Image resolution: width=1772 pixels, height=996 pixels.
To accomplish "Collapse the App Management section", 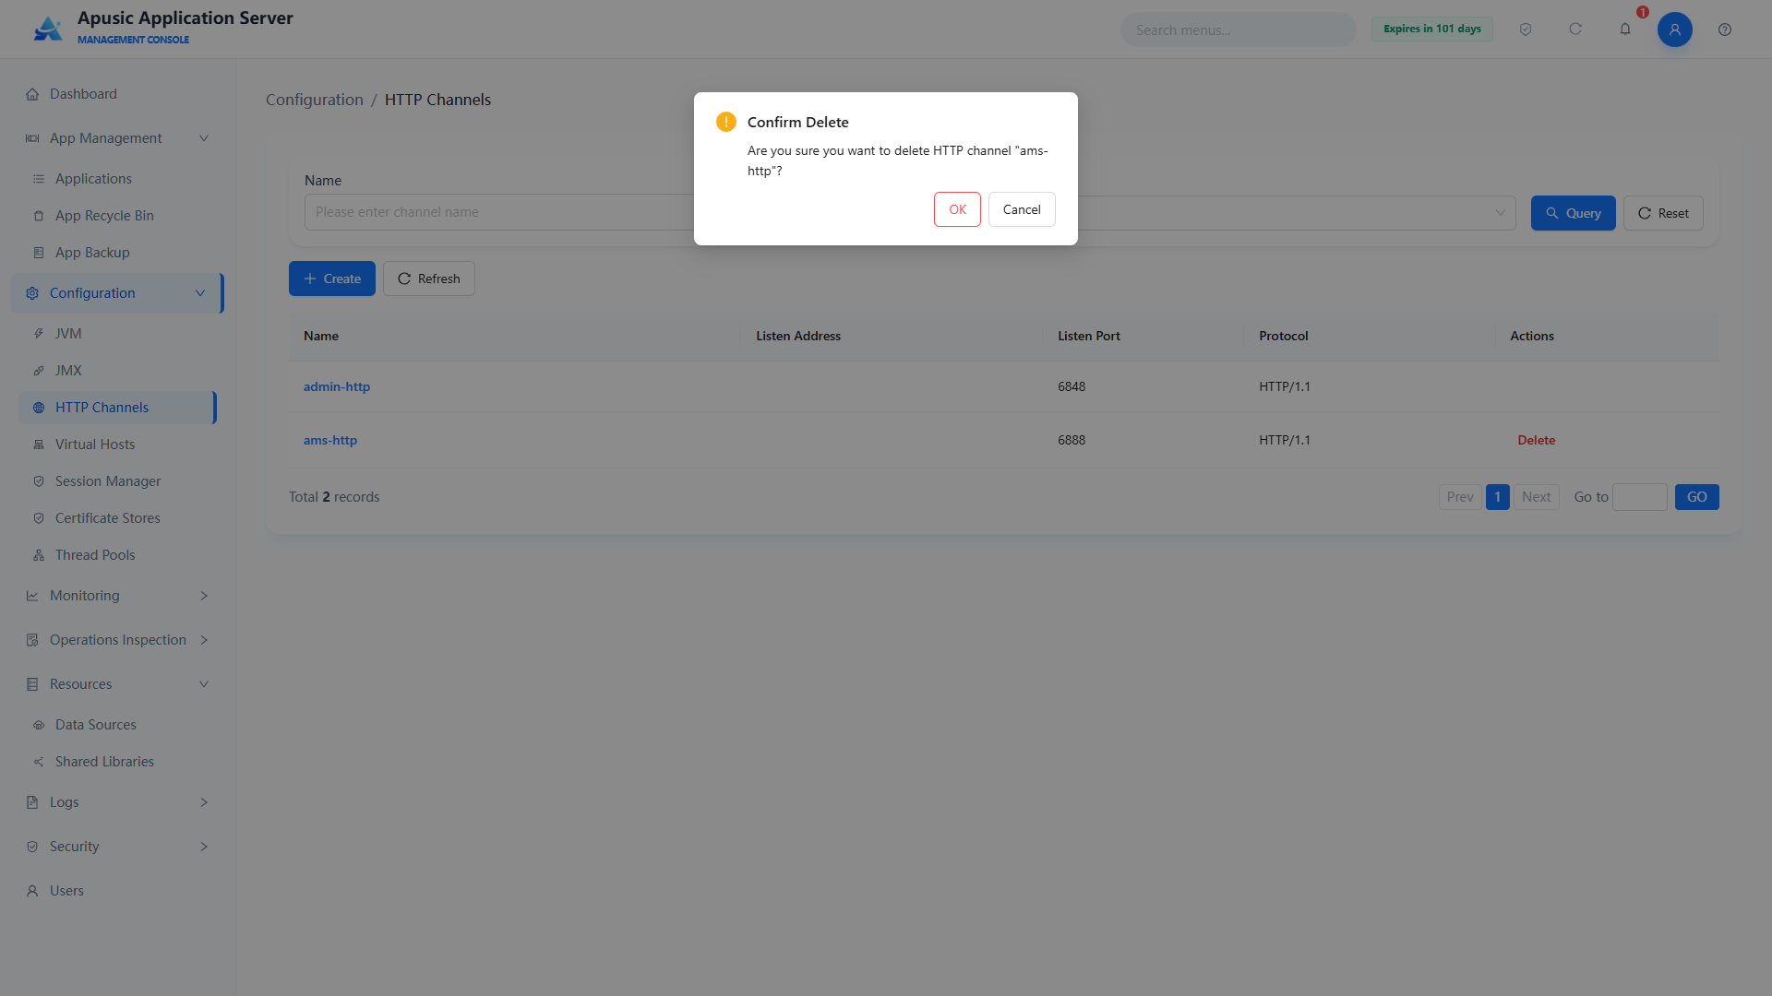I will [x=118, y=138].
